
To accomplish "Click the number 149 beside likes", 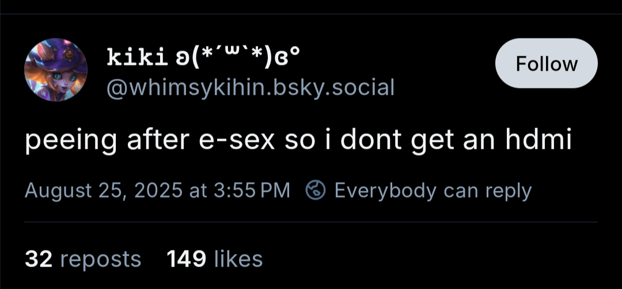I will 187,259.
